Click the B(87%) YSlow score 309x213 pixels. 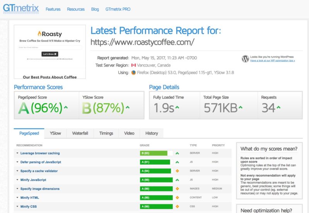(103, 108)
